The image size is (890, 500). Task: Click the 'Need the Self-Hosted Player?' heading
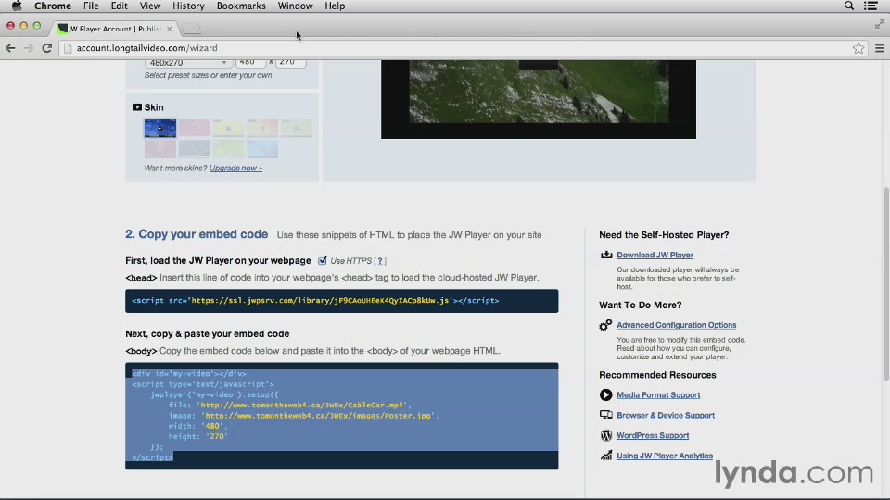[664, 234]
